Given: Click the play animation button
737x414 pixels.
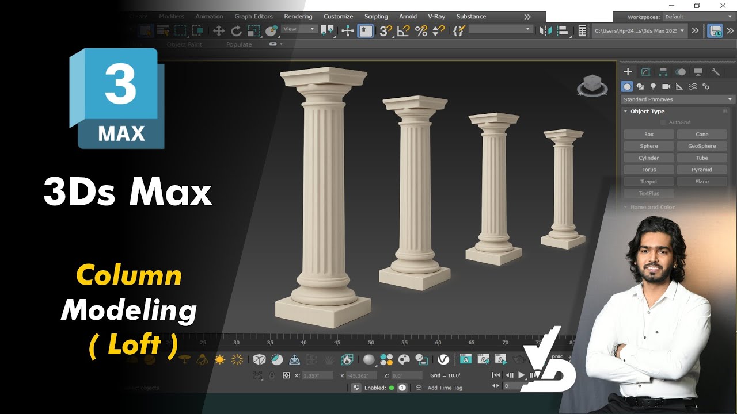Looking at the screenshot, I should [522, 375].
